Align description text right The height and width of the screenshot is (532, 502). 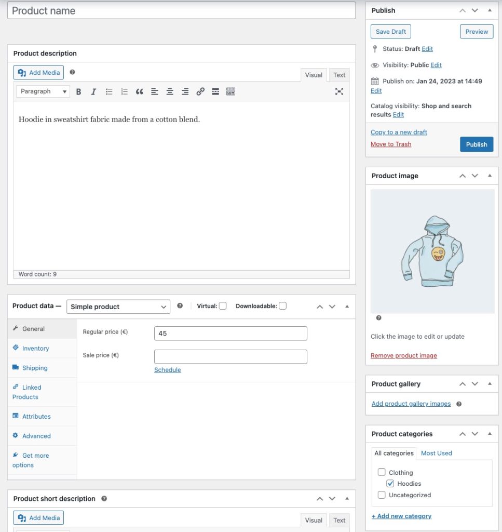pyautogui.click(x=185, y=91)
